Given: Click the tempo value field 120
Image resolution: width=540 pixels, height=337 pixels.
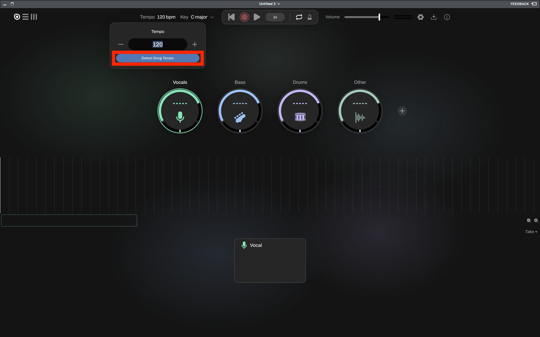Looking at the screenshot, I should 158,44.
